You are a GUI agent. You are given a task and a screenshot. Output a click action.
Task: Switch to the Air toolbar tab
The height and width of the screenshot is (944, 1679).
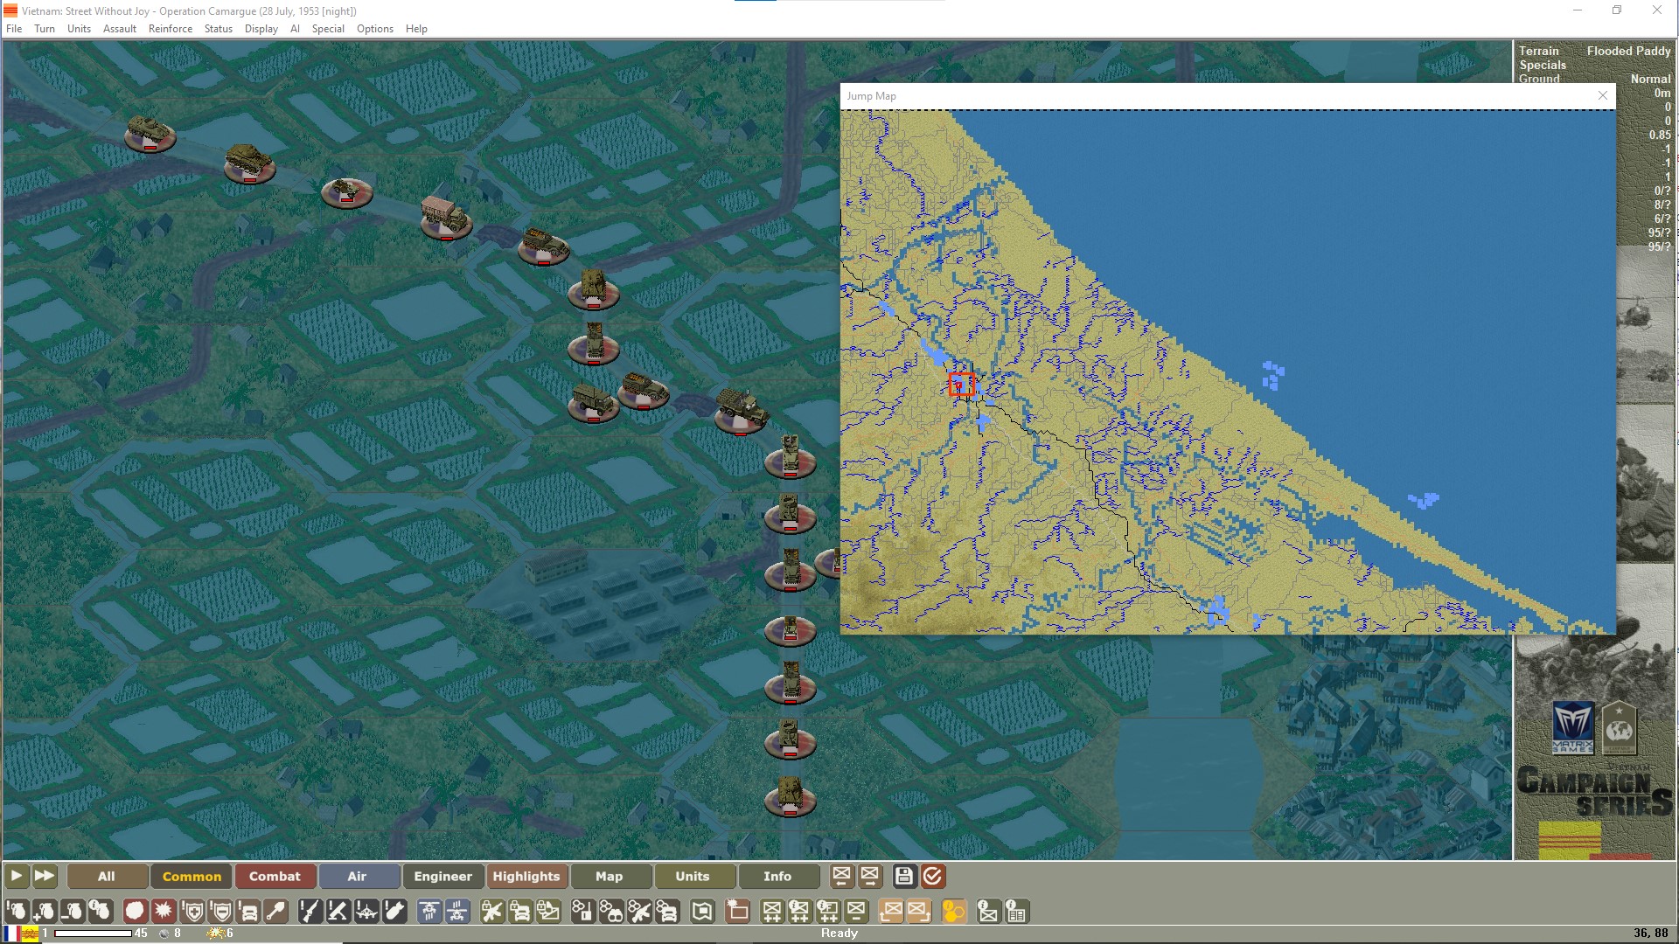pyautogui.click(x=358, y=876)
